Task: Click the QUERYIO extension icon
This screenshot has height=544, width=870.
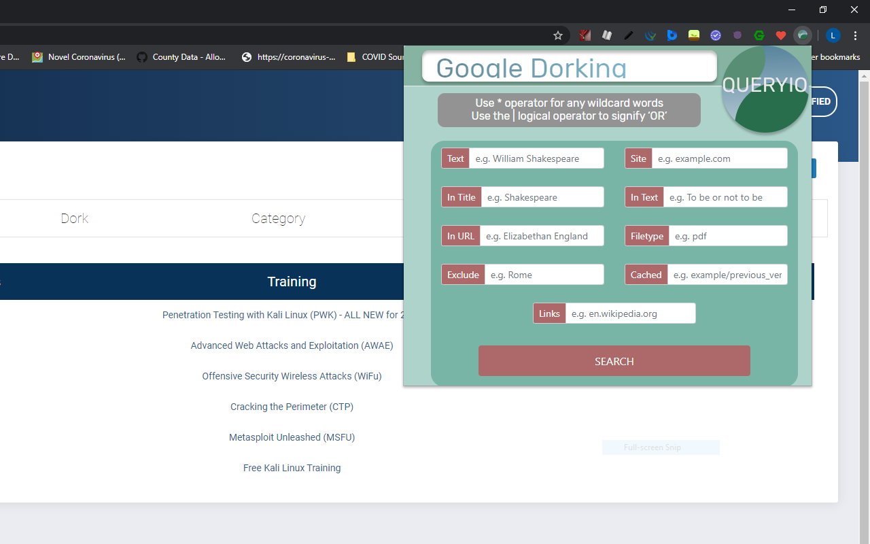Action: 802,35
